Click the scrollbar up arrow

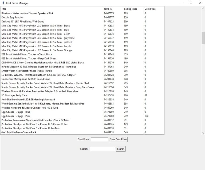[x=203, y=8]
